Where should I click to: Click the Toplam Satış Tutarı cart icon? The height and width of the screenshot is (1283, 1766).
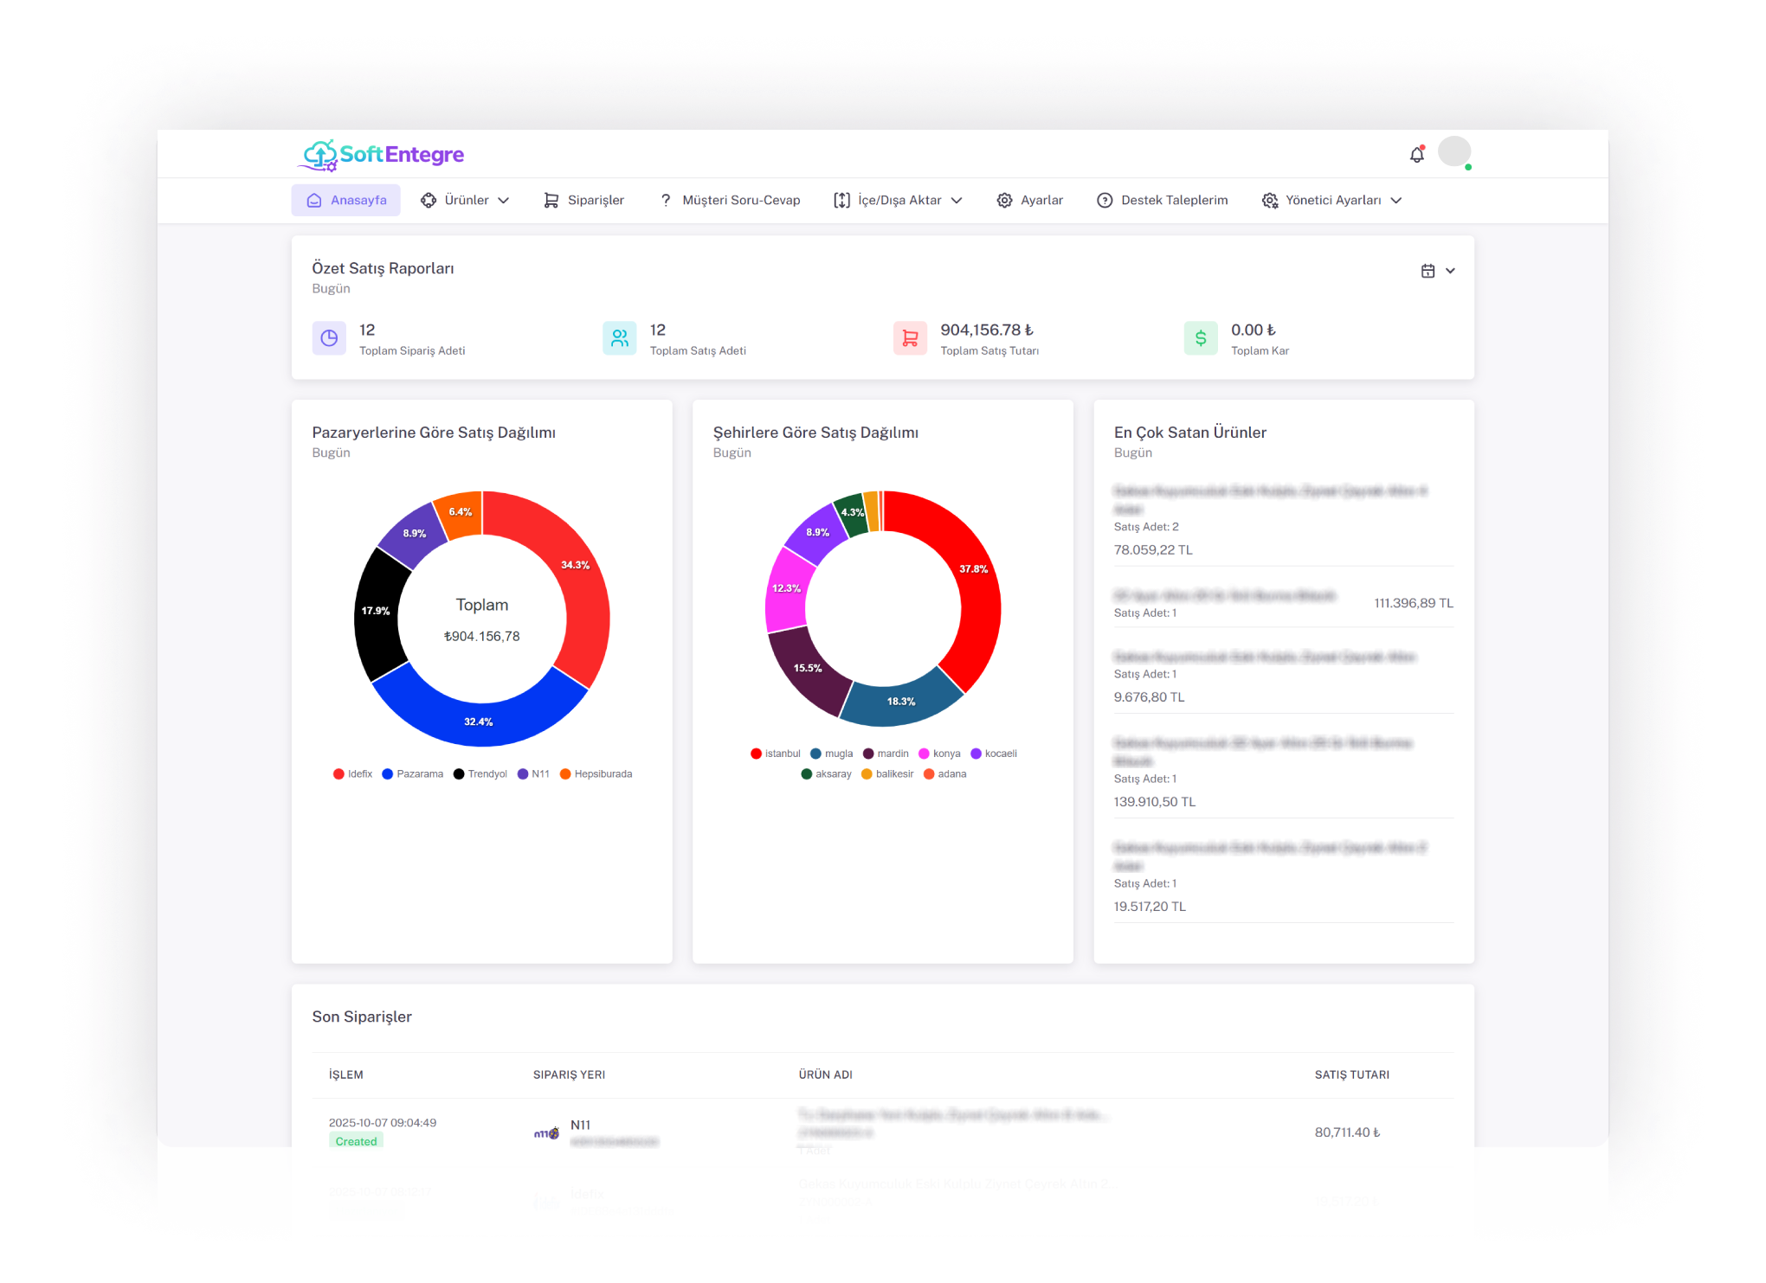pos(910,338)
